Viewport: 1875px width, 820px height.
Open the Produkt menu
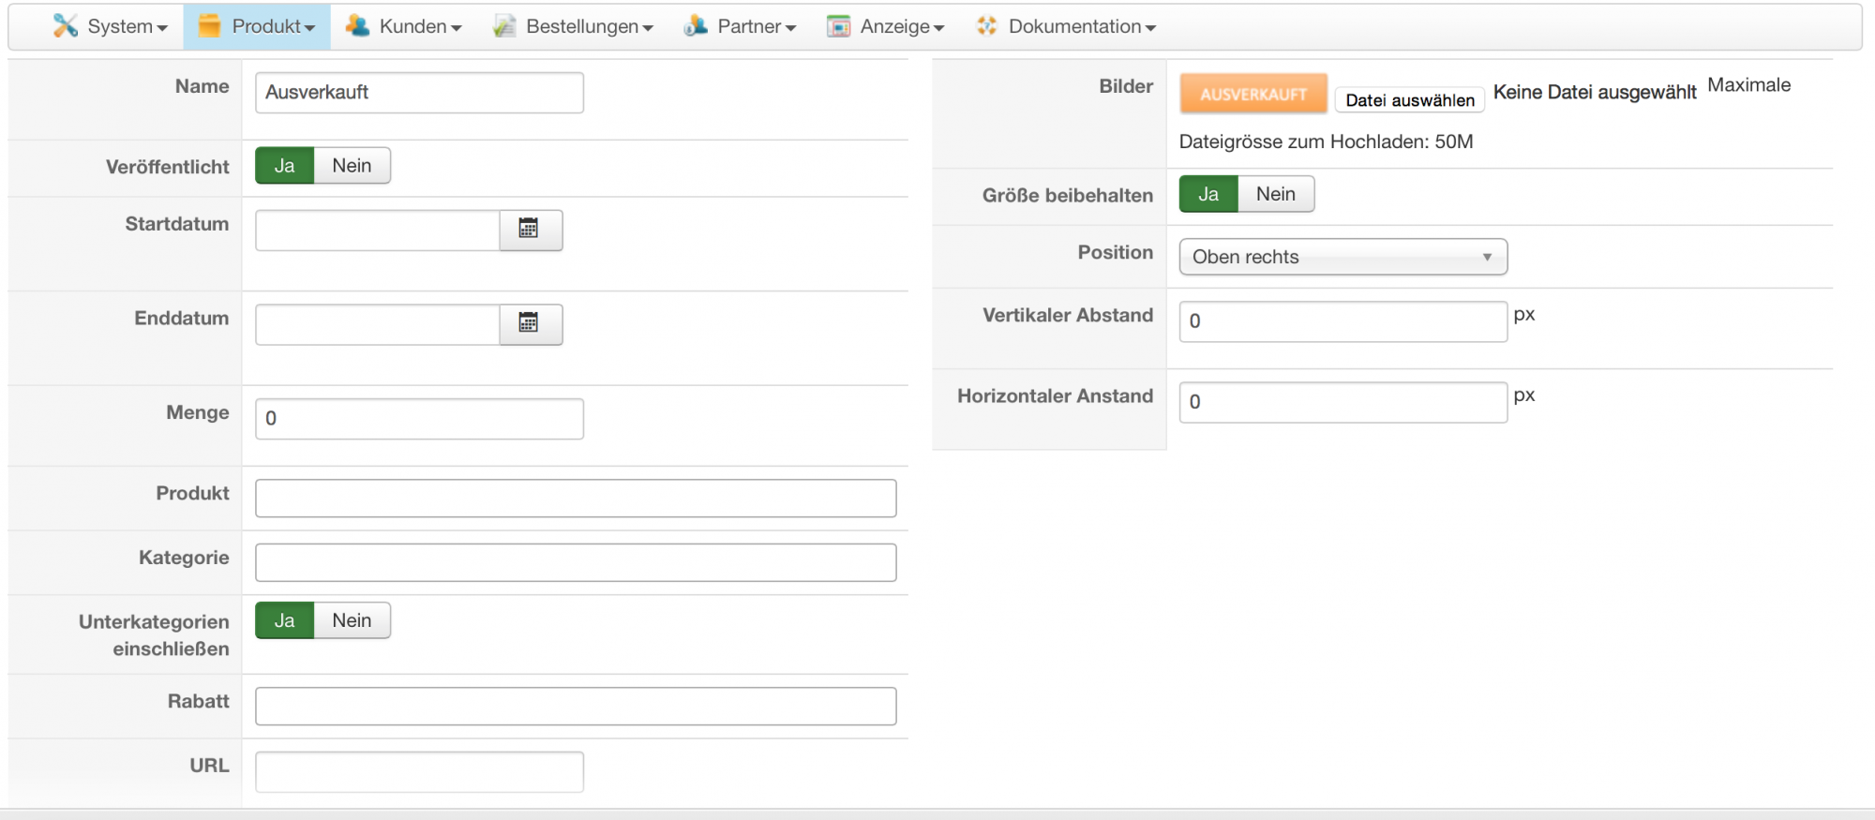pos(257,26)
